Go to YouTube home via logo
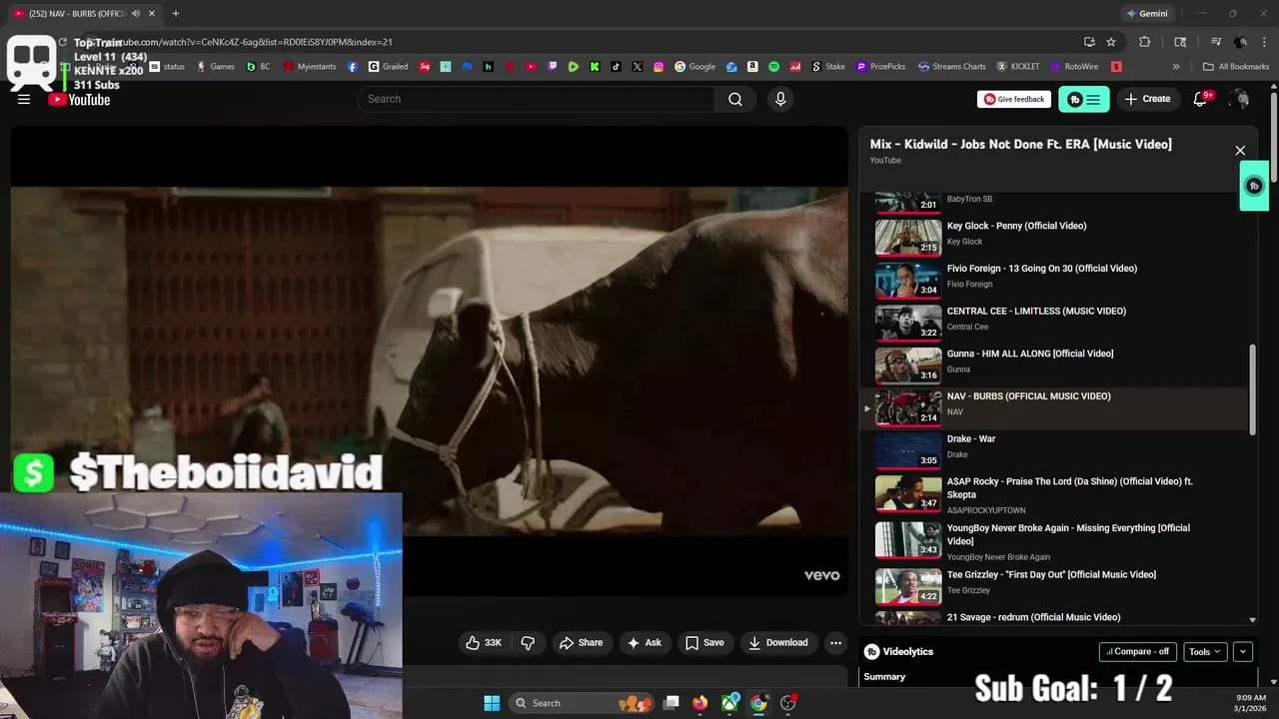 click(x=80, y=99)
